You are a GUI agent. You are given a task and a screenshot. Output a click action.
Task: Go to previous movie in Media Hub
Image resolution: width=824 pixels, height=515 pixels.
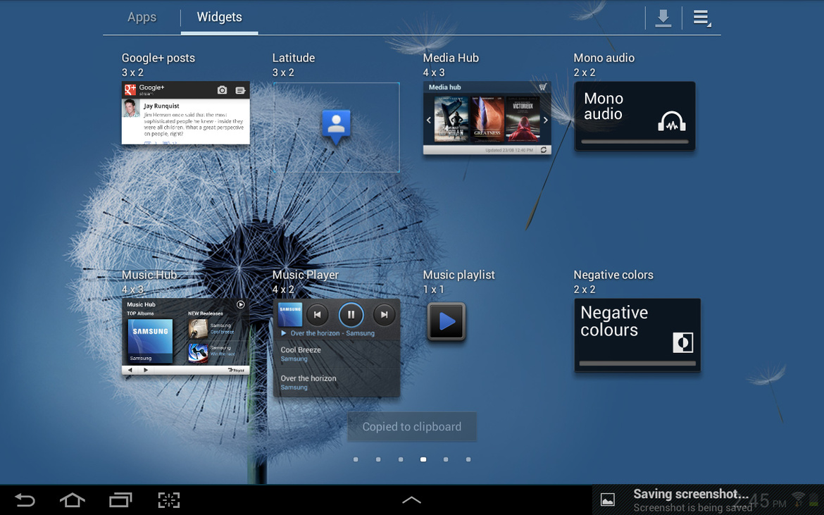(429, 120)
